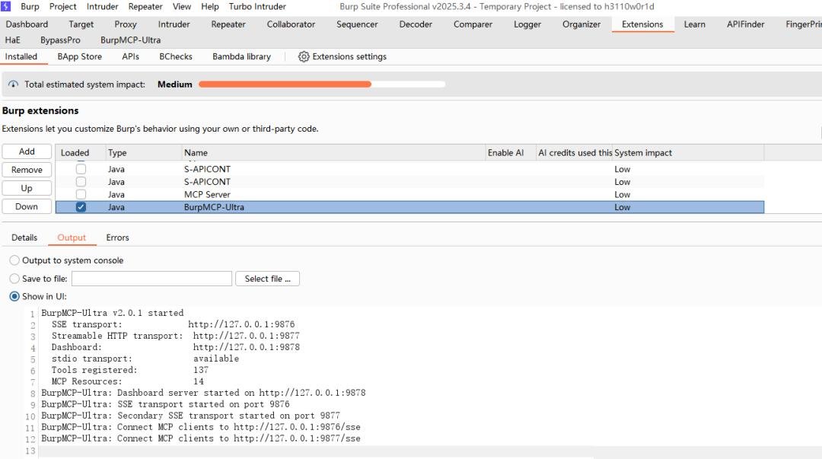Open the Burp menu
The width and height of the screenshot is (822, 459).
(x=30, y=7)
